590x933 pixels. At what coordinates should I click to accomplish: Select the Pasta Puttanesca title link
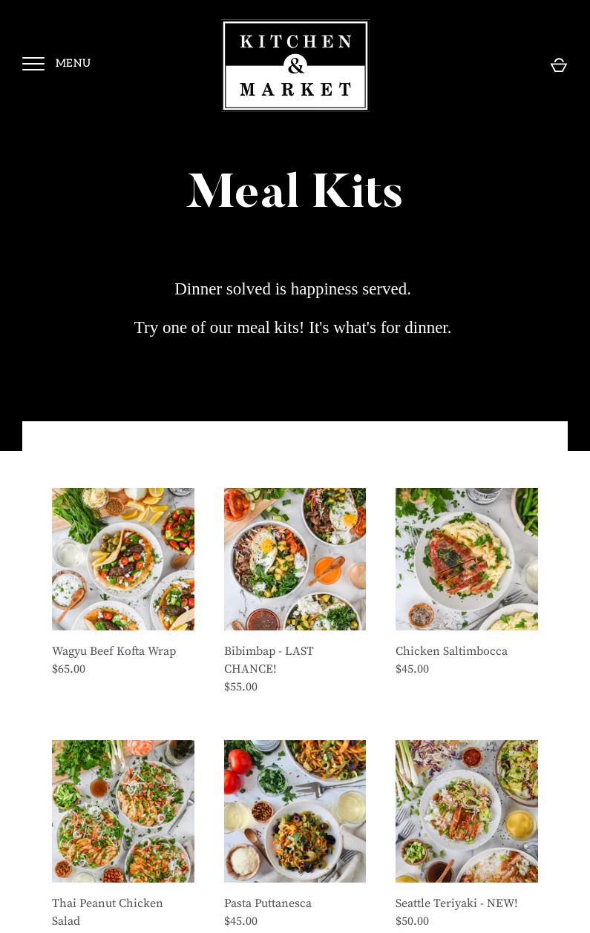point(268,903)
